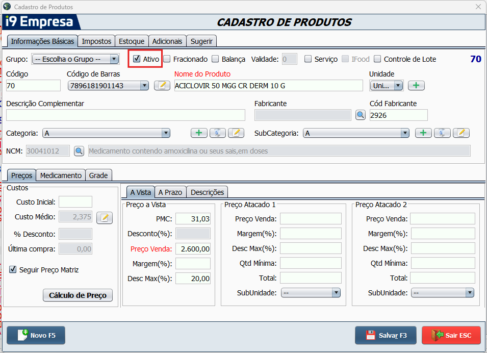Toggle Seguir Preço Matriz checkbox
487x353 pixels.
[13, 270]
